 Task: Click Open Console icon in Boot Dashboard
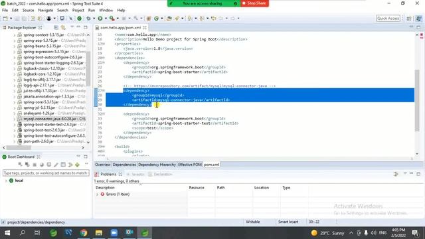click(48, 165)
